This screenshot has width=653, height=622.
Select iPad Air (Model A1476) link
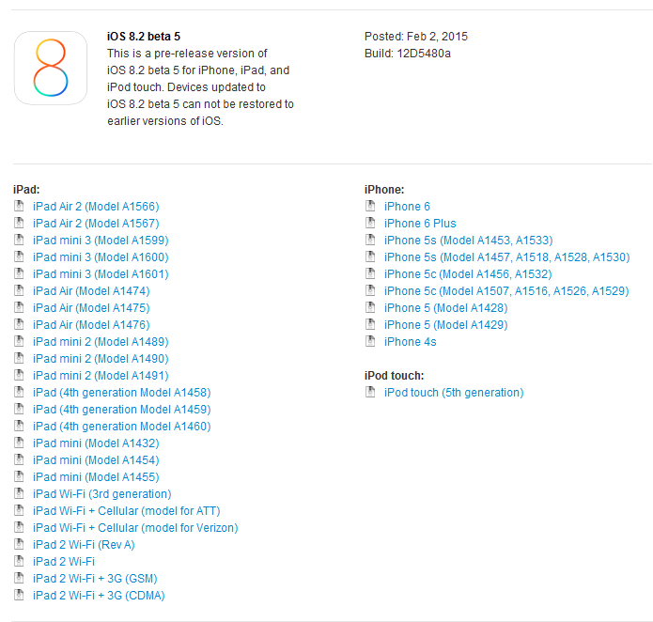pyautogui.click(x=92, y=325)
